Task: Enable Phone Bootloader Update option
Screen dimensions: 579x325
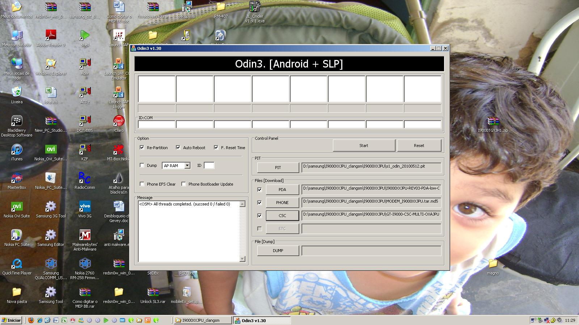Action: 183,184
